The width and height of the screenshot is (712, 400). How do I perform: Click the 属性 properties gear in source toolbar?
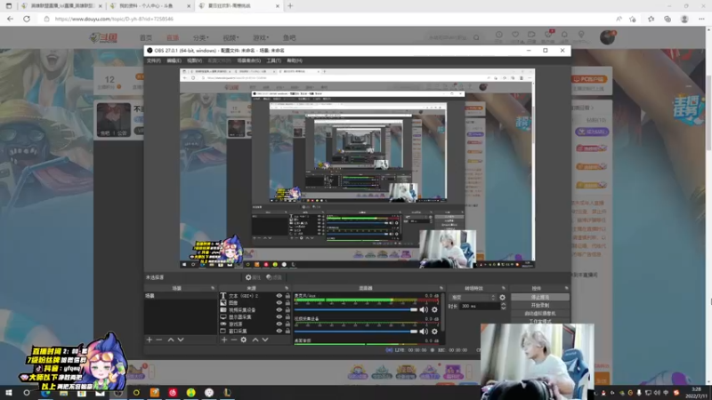[253, 277]
